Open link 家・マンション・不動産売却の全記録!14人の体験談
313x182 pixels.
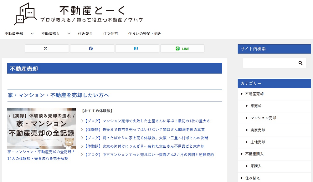(x=41, y=155)
